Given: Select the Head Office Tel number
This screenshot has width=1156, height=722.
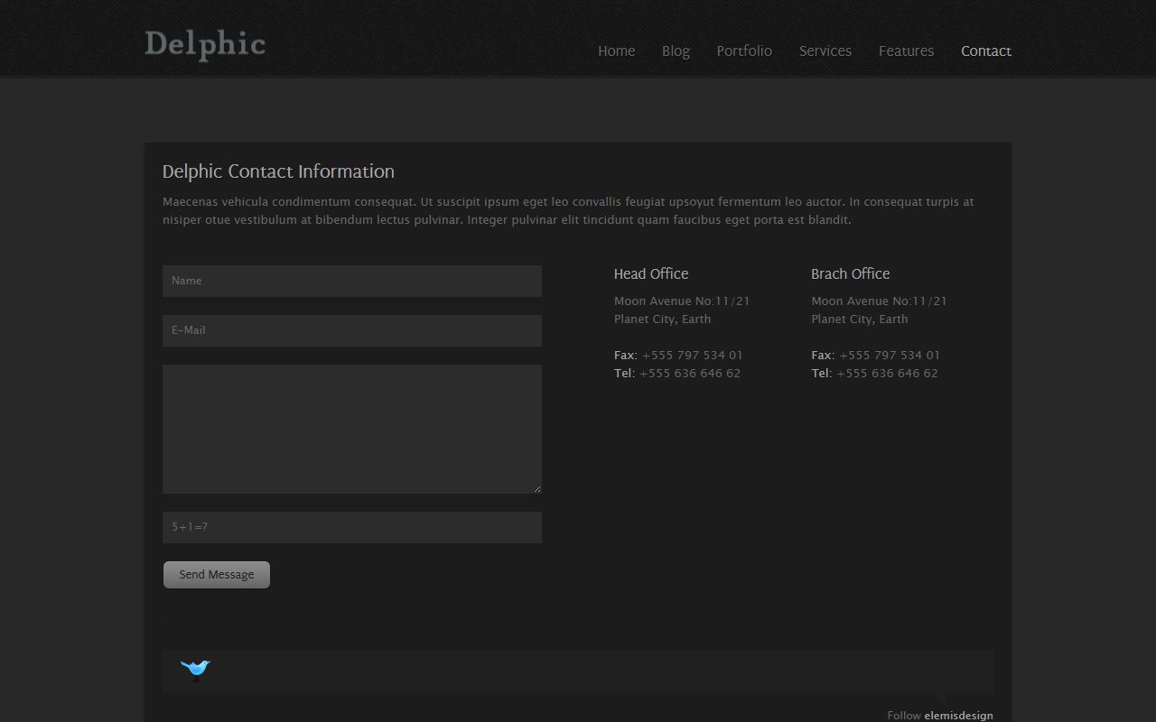Looking at the screenshot, I should pyautogui.click(x=690, y=374).
